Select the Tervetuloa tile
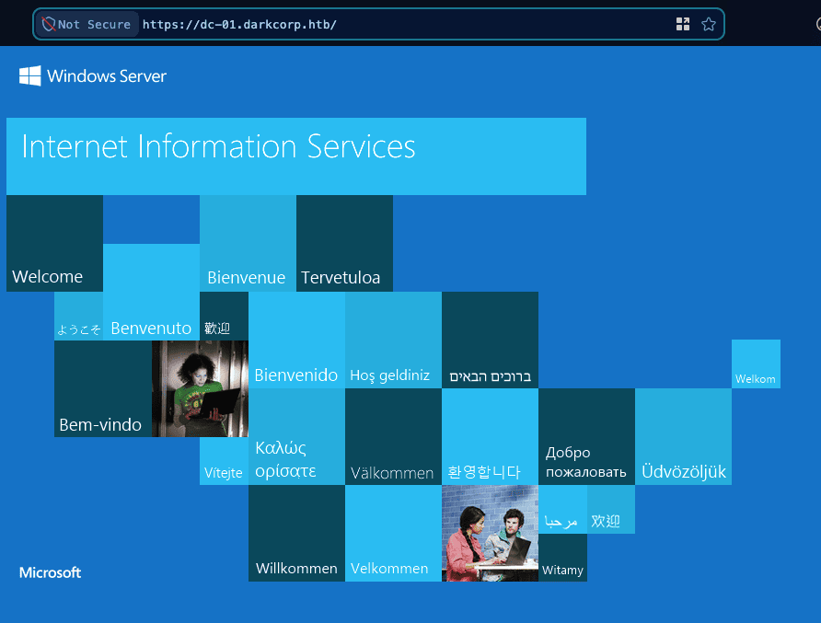 (x=344, y=244)
